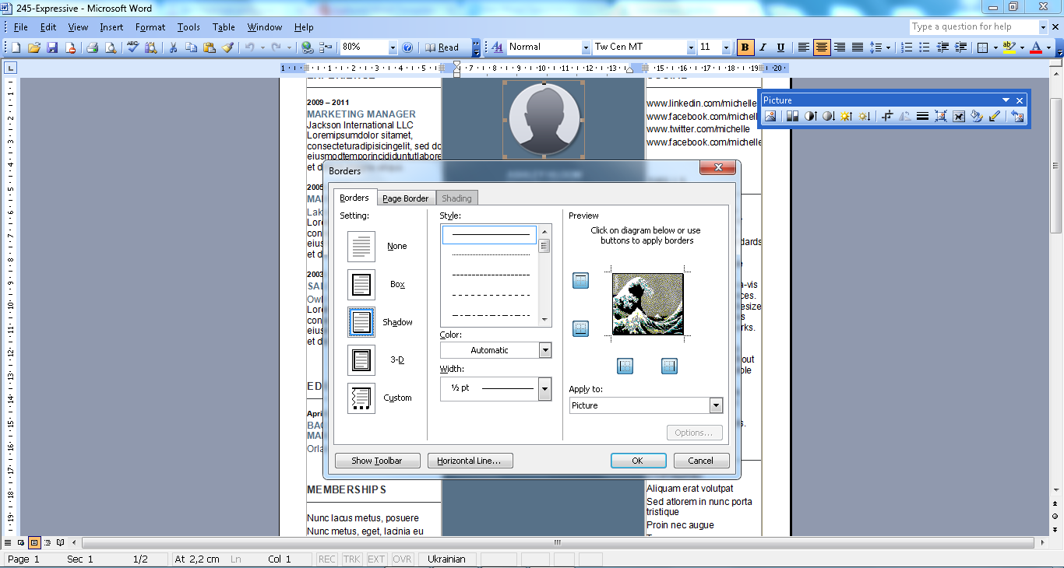Viewport: 1064px width, 568px height.
Task: Open the Zoom 80% dropdown
Action: 392,47
